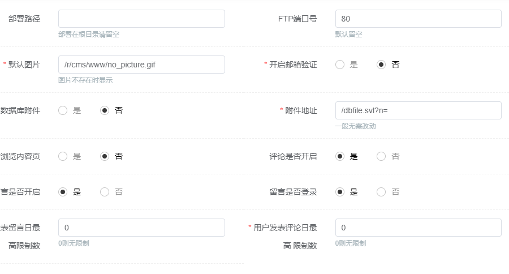Select 是 for 开启邮箱验证
Image resolution: width=509 pixels, height=274 pixels.
[340, 65]
